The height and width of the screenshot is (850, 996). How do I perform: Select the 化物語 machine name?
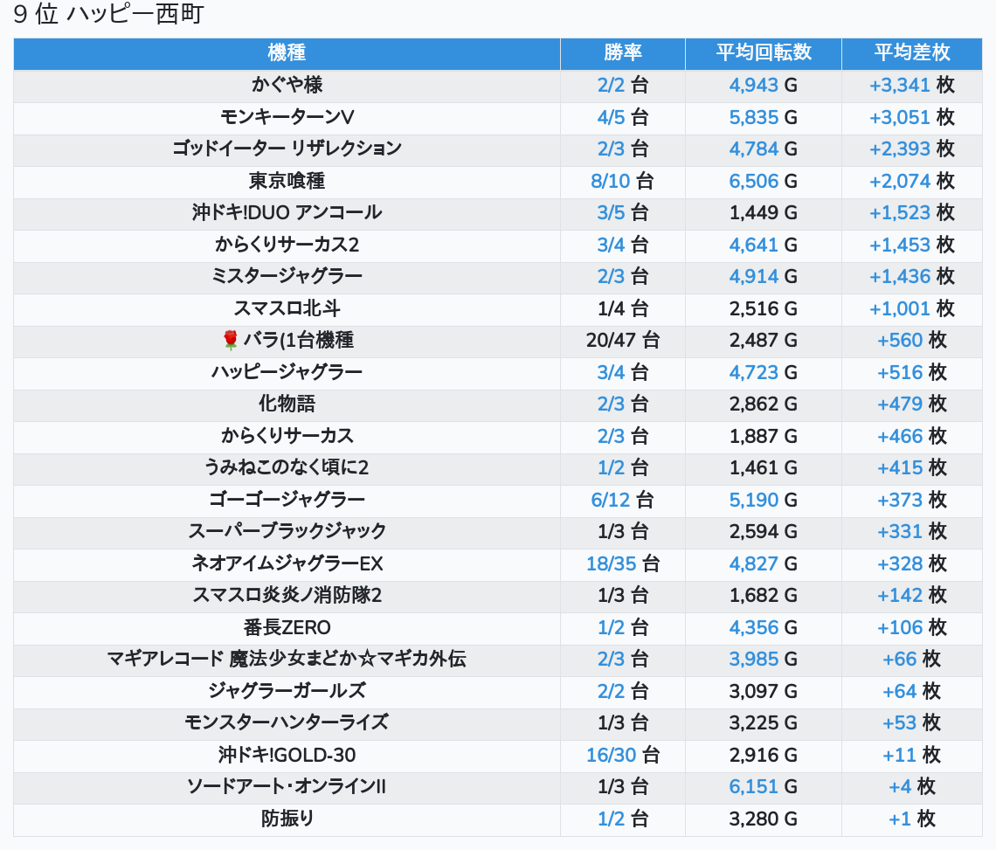287,404
